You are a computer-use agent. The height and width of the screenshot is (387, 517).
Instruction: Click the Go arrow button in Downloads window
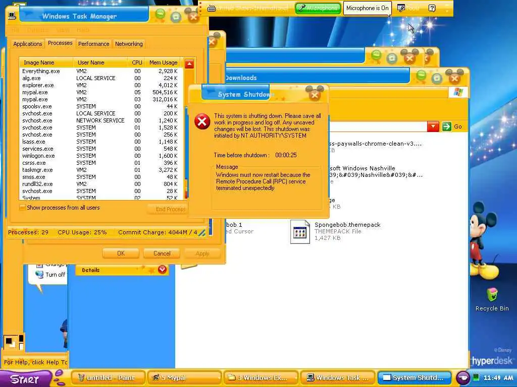(x=447, y=126)
